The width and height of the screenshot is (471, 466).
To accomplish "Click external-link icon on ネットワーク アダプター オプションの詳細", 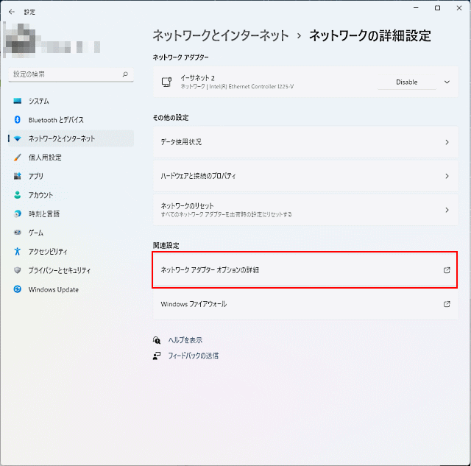I will [447, 270].
